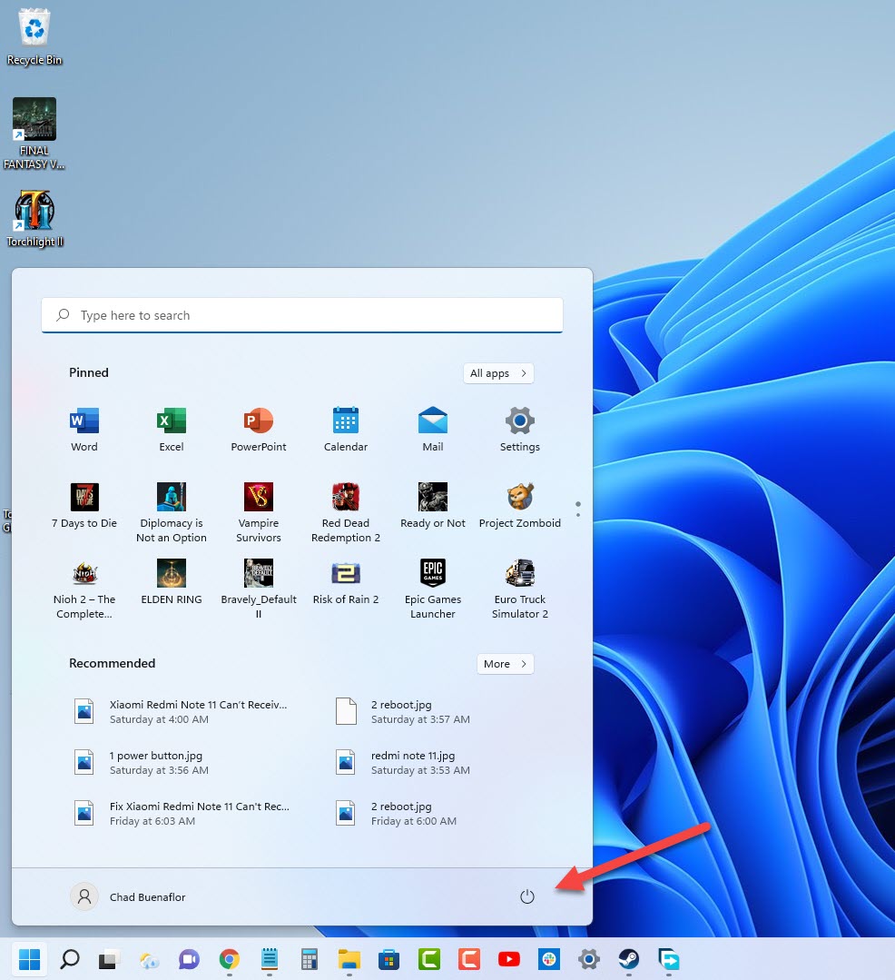Open Calculator on the taskbar
This screenshot has height=980, width=895.
pos(310,959)
